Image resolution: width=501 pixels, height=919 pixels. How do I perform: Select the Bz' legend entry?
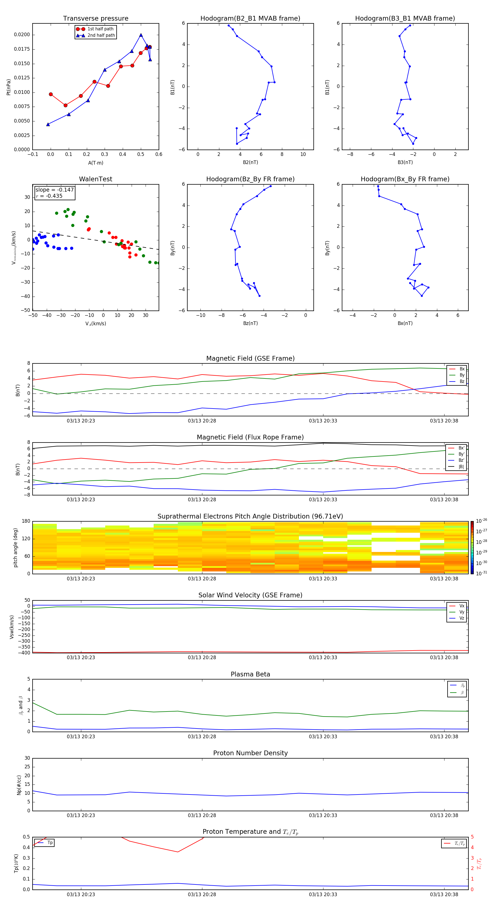point(456,460)
